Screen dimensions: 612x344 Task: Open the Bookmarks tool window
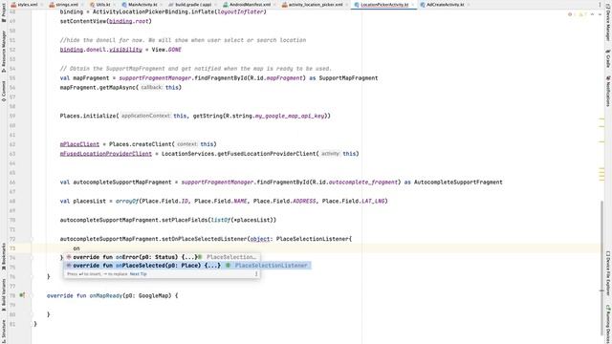[4, 257]
